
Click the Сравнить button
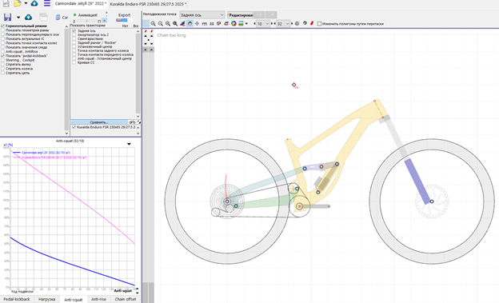(x=99, y=122)
